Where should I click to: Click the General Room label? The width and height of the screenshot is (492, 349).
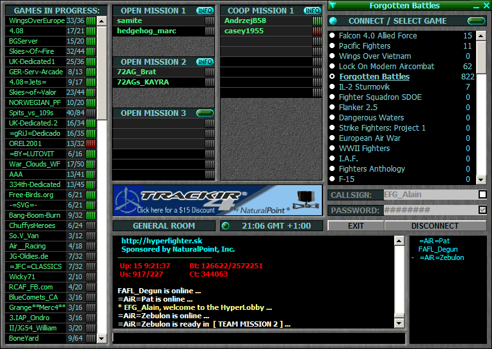point(164,226)
